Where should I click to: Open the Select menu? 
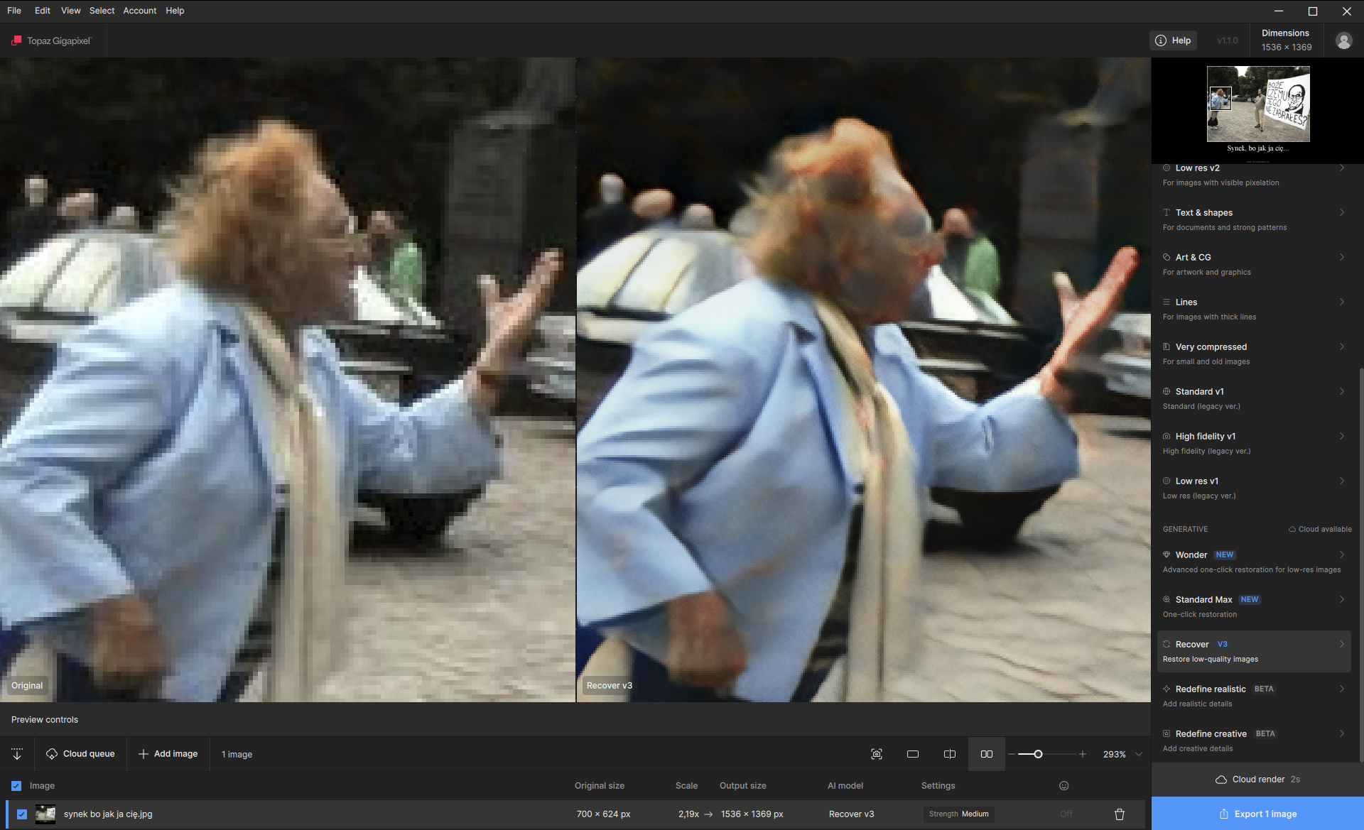pyautogui.click(x=102, y=11)
